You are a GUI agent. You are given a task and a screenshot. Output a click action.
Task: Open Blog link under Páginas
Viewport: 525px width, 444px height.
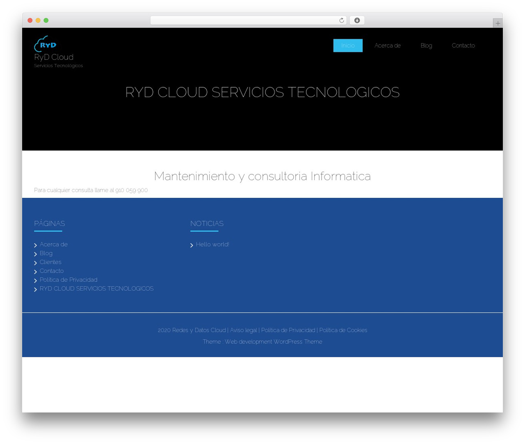(46, 254)
